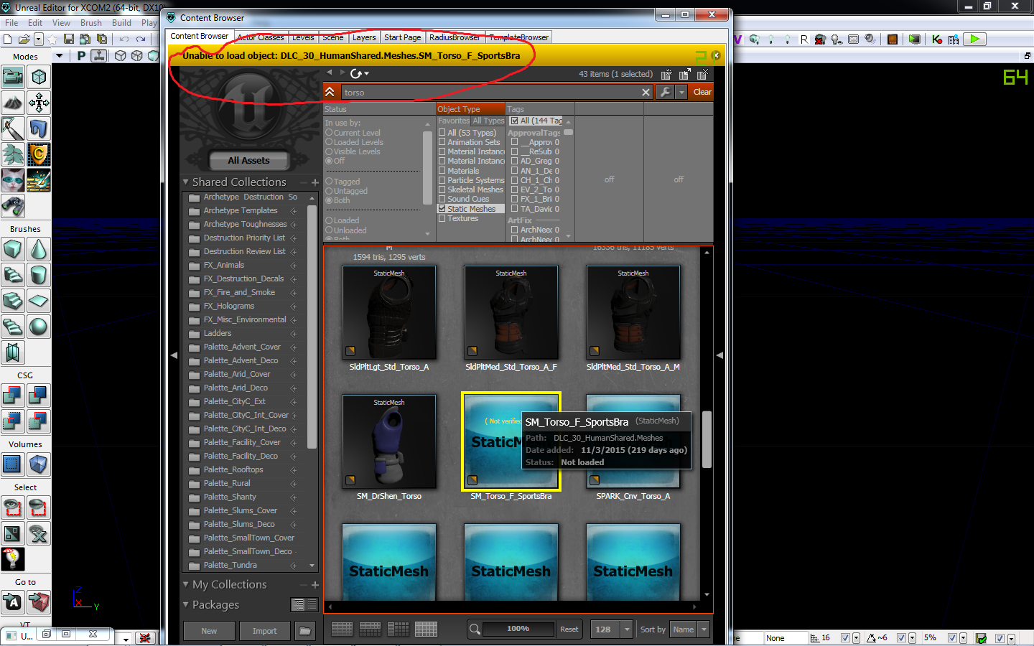Check the Textures object type

click(x=442, y=218)
